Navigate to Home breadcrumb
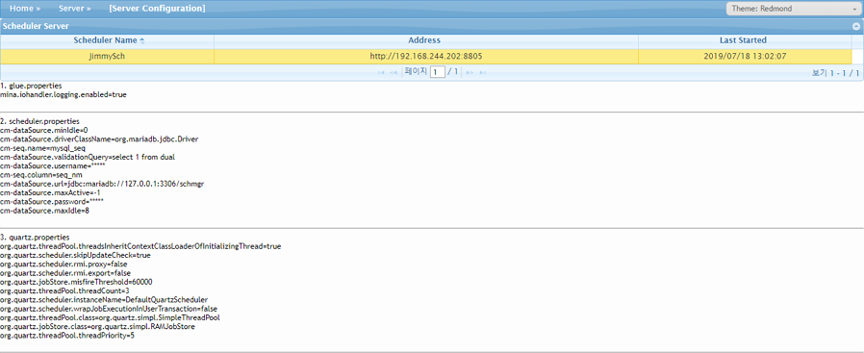 (x=25, y=9)
